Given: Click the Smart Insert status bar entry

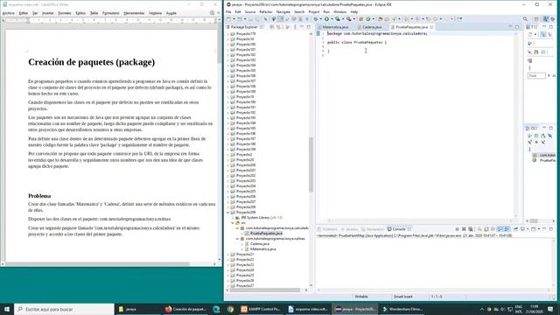Looking at the screenshot, I should [402, 297].
